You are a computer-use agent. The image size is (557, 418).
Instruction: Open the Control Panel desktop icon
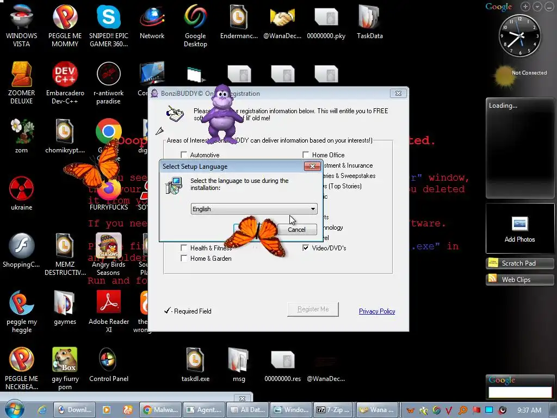pyautogui.click(x=109, y=365)
